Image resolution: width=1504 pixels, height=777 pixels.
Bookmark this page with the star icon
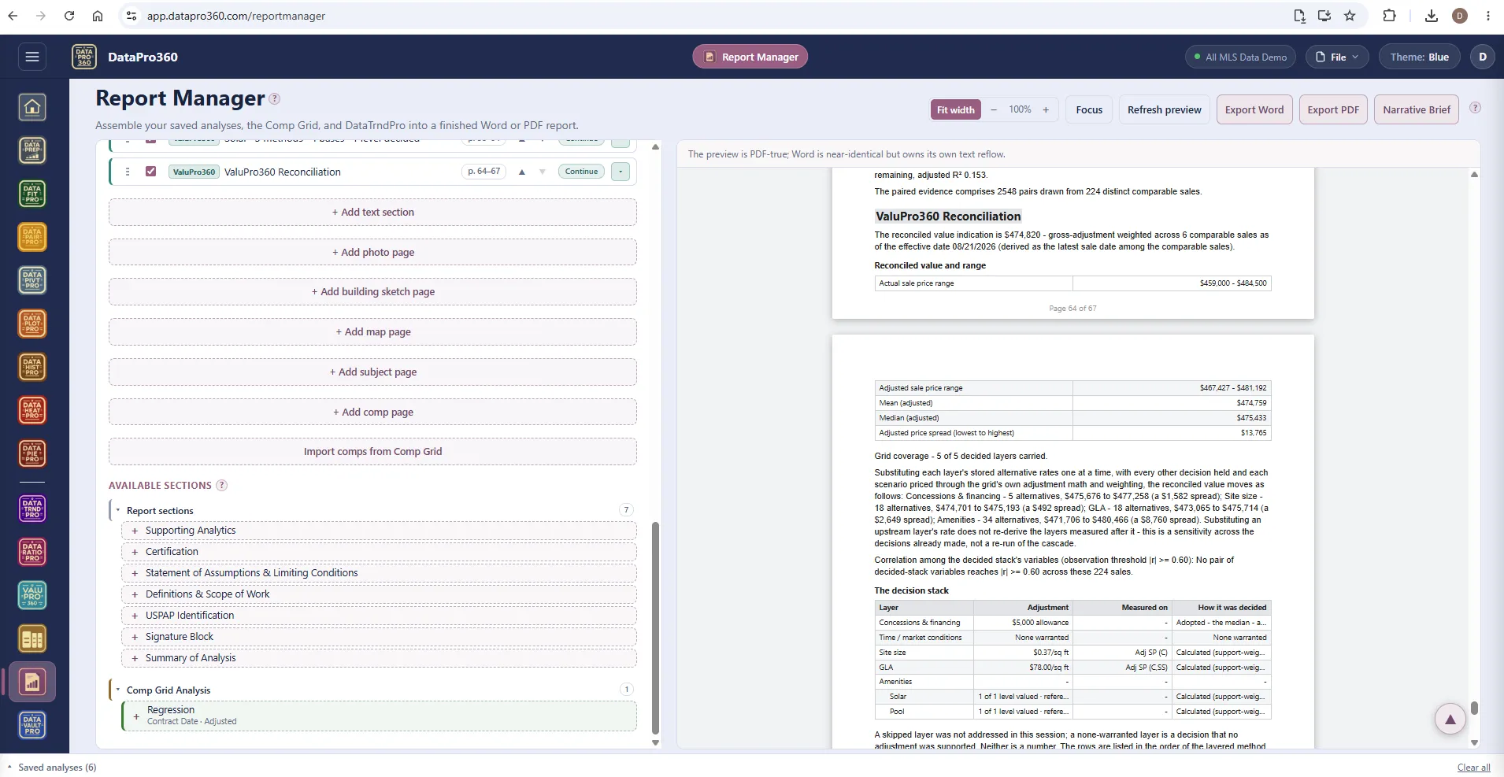[1350, 16]
